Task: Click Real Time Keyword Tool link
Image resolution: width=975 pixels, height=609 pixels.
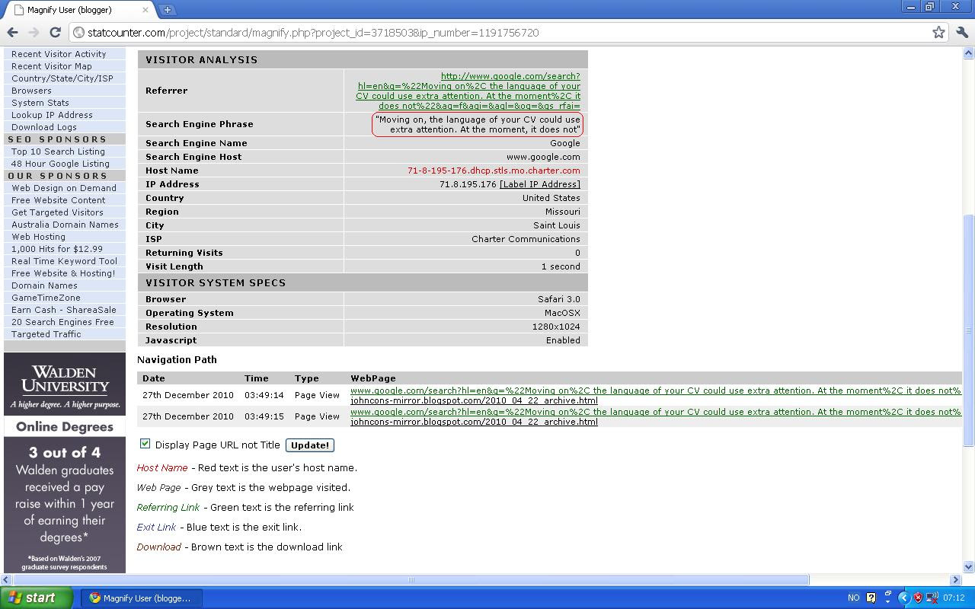Action: 64,261
